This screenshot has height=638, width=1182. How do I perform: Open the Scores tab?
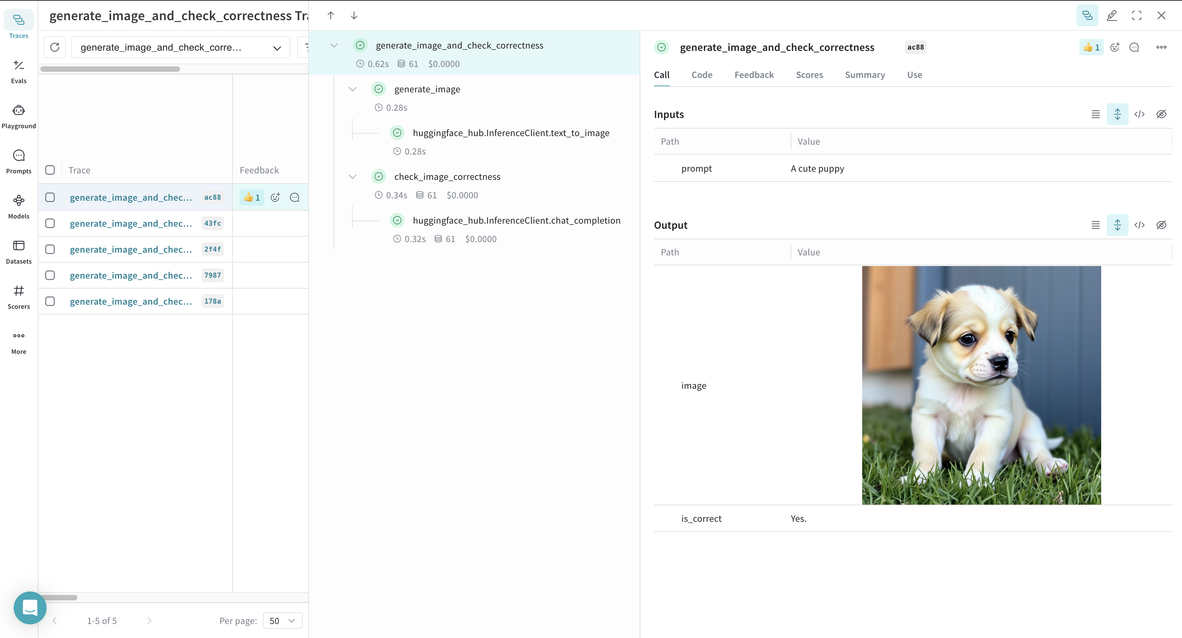809,75
